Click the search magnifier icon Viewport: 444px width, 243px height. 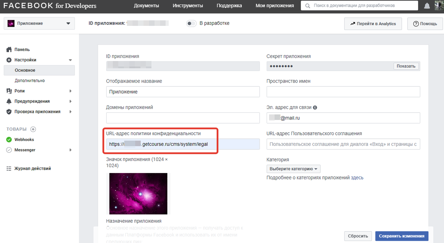click(307, 6)
